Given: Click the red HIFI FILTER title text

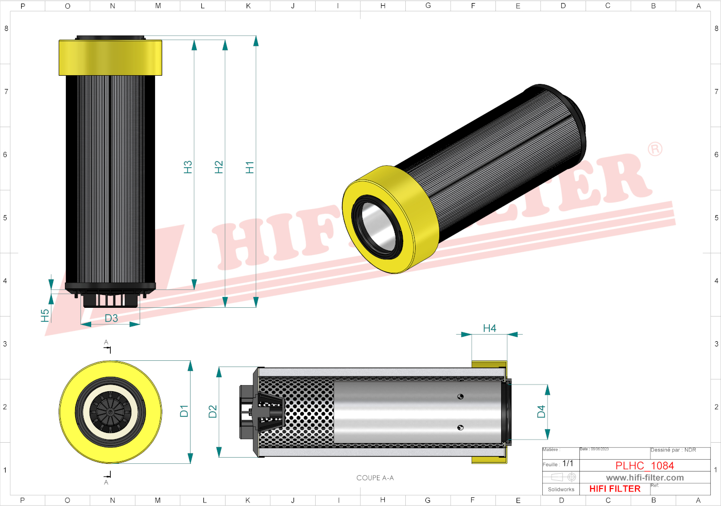Looking at the screenshot, I should (x=615, y=489).
